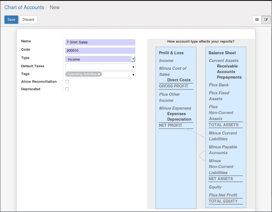272x212 pixels.
Task: Click 'Current Assets' text
Action: (223, 61)
